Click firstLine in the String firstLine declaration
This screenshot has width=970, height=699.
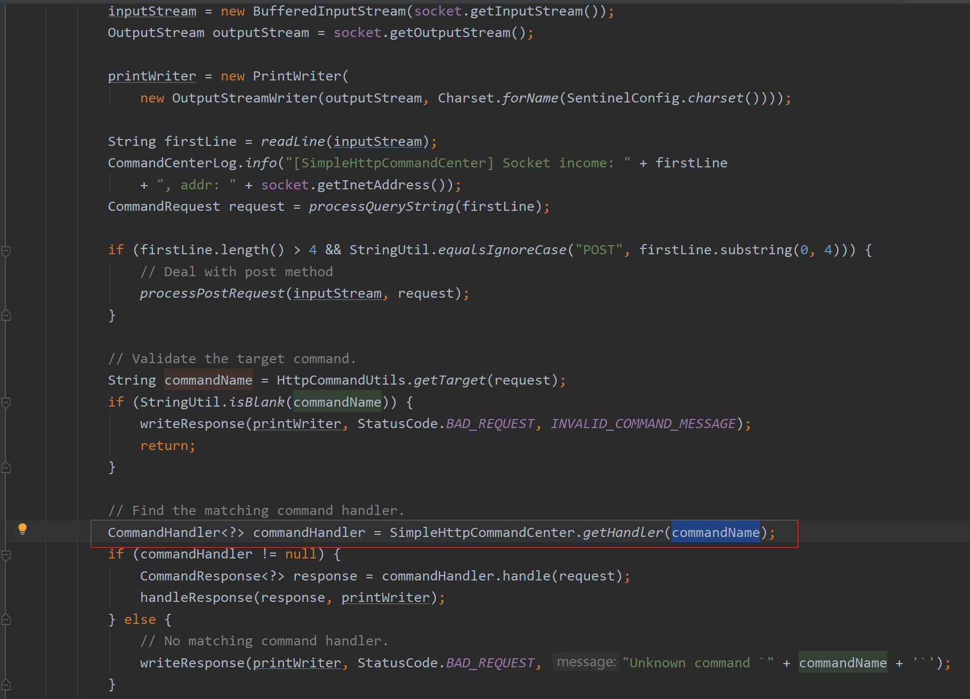pyautogui.click(x=200, y=142)
